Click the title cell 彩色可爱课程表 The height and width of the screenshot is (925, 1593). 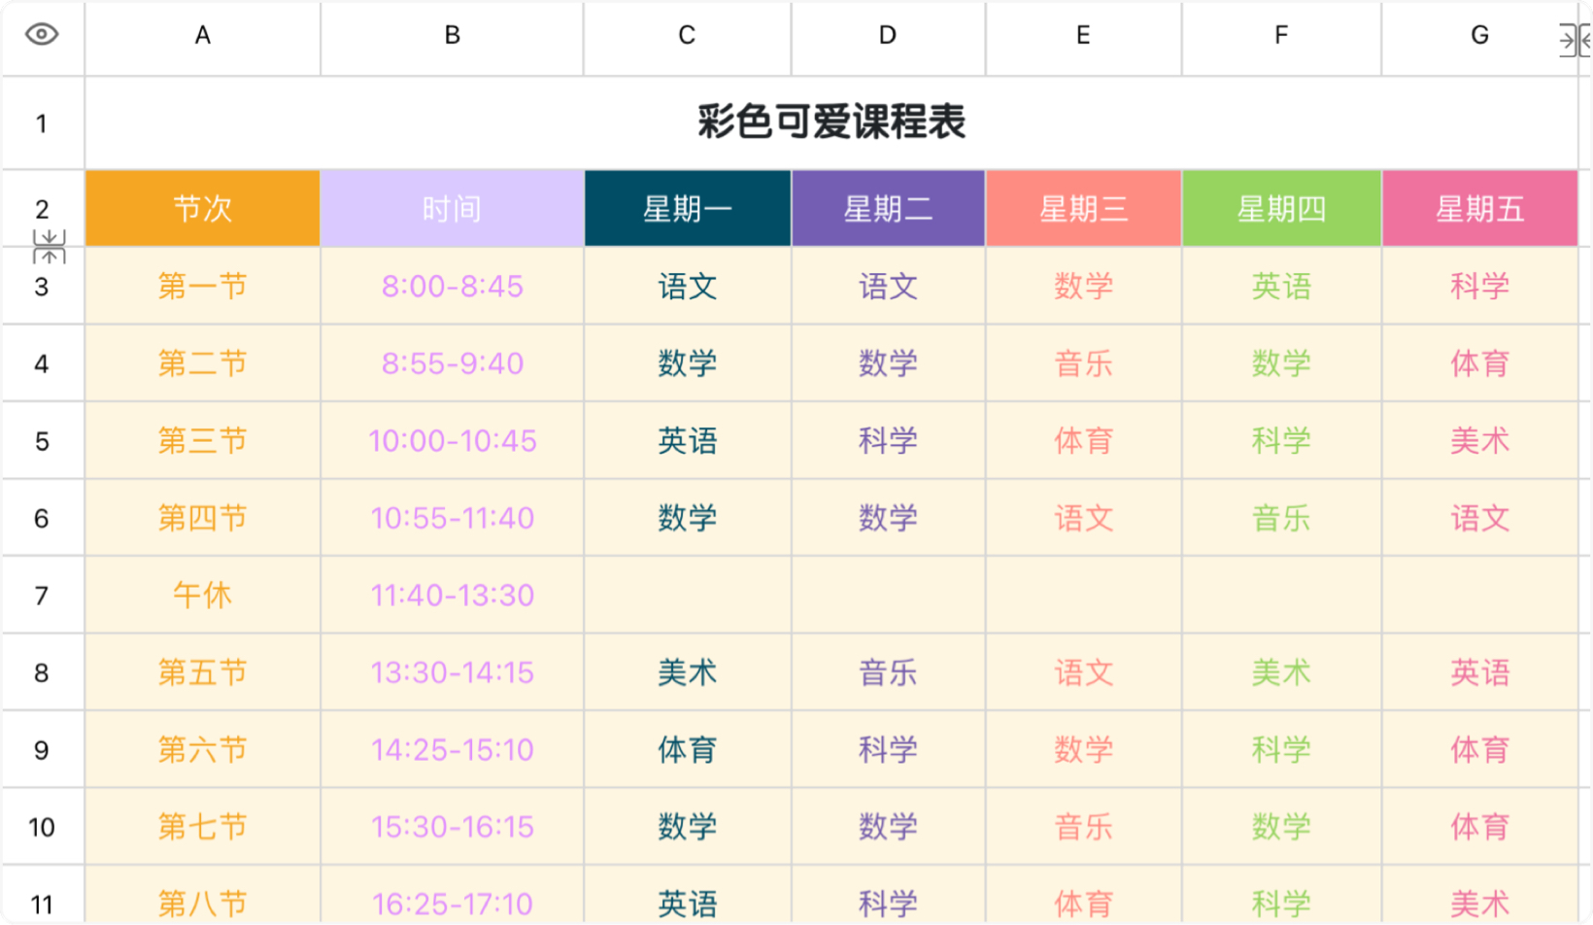831,123
